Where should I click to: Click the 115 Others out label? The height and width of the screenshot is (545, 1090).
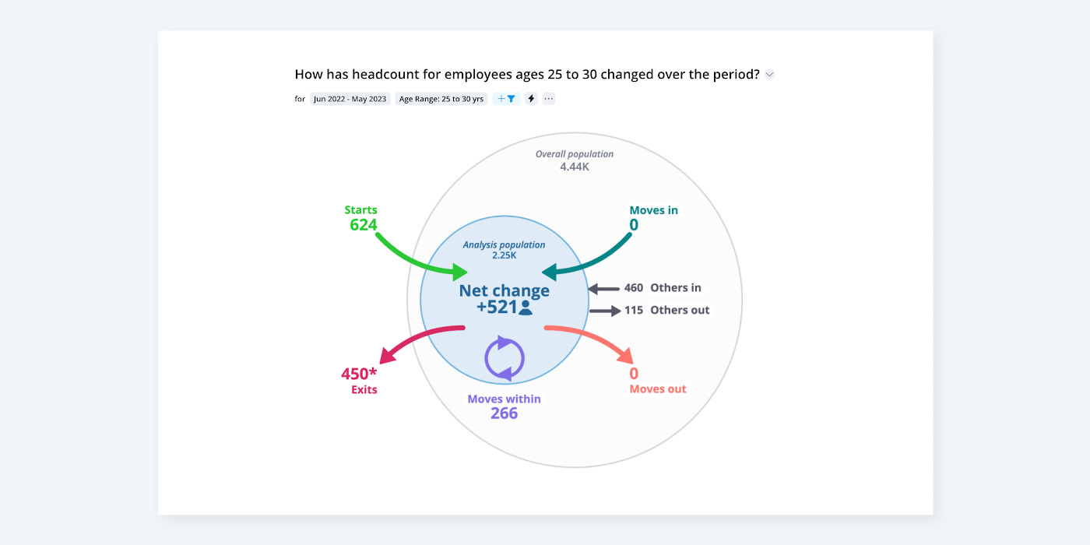click(x=666, y=310)
